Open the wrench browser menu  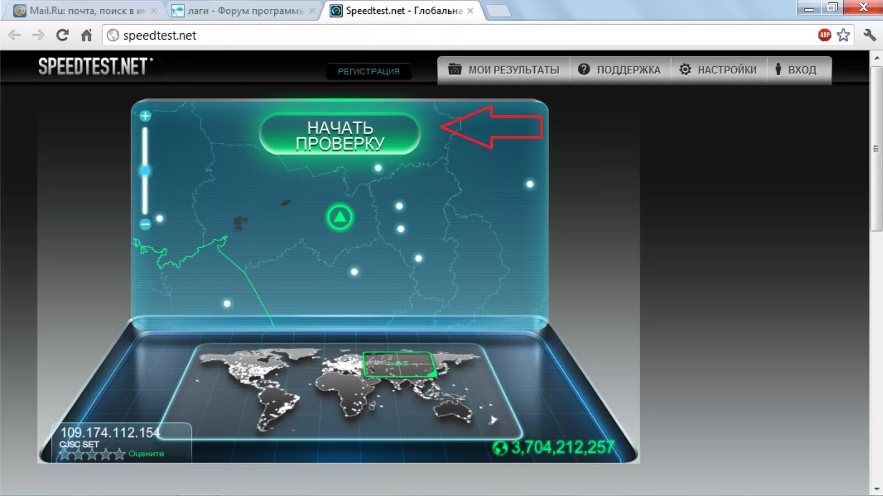(870, 35)
